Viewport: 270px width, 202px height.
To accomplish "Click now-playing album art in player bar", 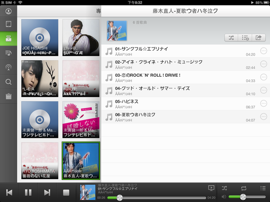I will point(88,192).
